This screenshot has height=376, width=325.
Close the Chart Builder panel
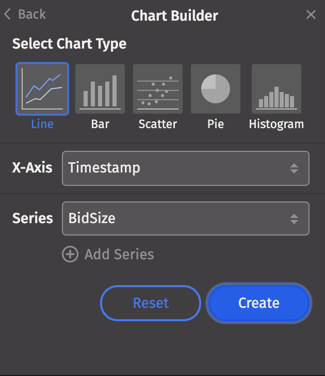311,14
